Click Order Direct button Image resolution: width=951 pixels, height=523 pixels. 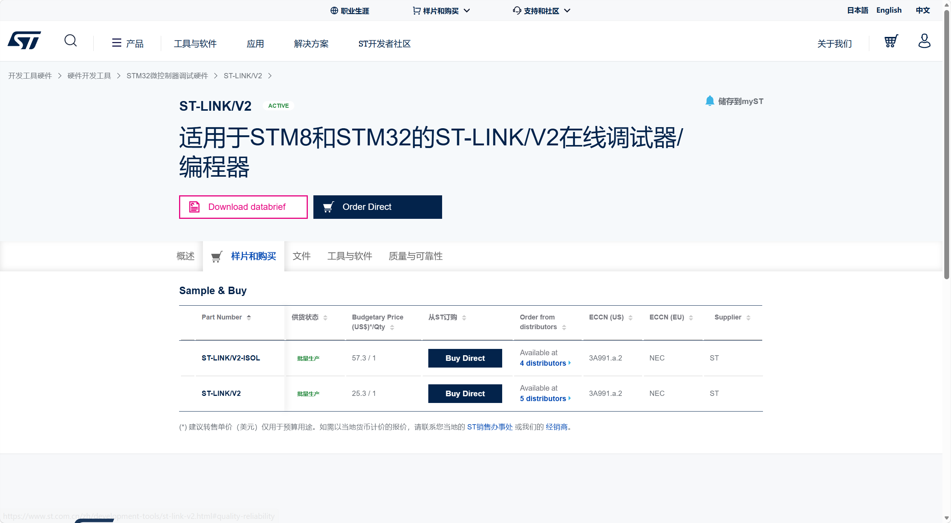378,207
